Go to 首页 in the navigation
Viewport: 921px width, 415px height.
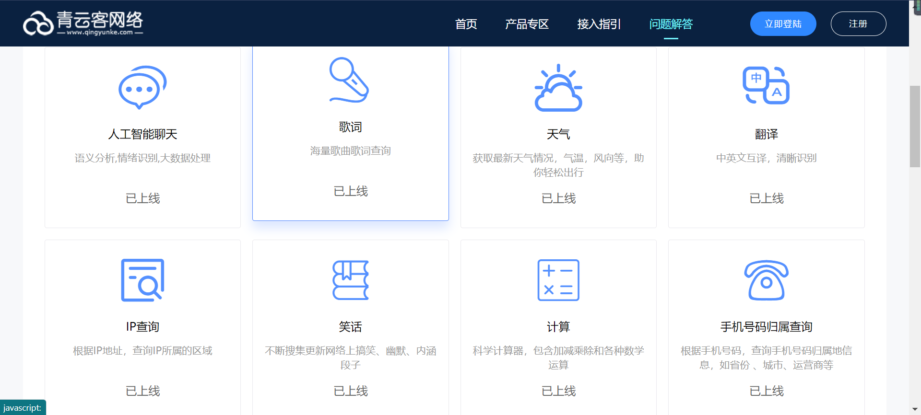pos(466,24)
